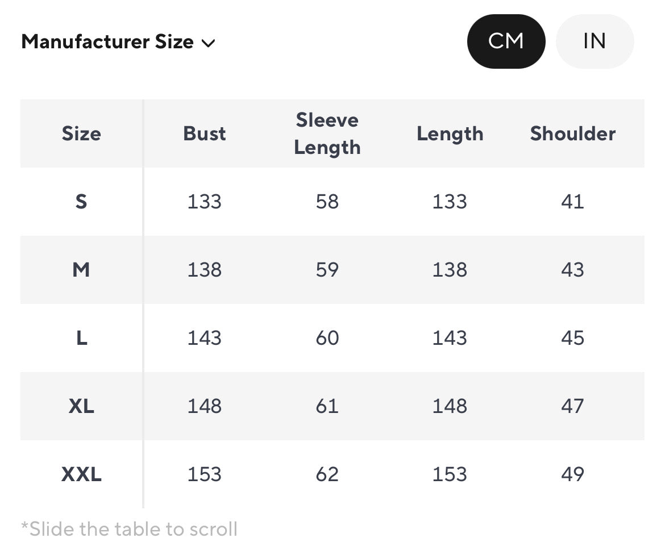
Task: Select the XXL size row label
Action: pyautogui.click(x=81, y=474)
